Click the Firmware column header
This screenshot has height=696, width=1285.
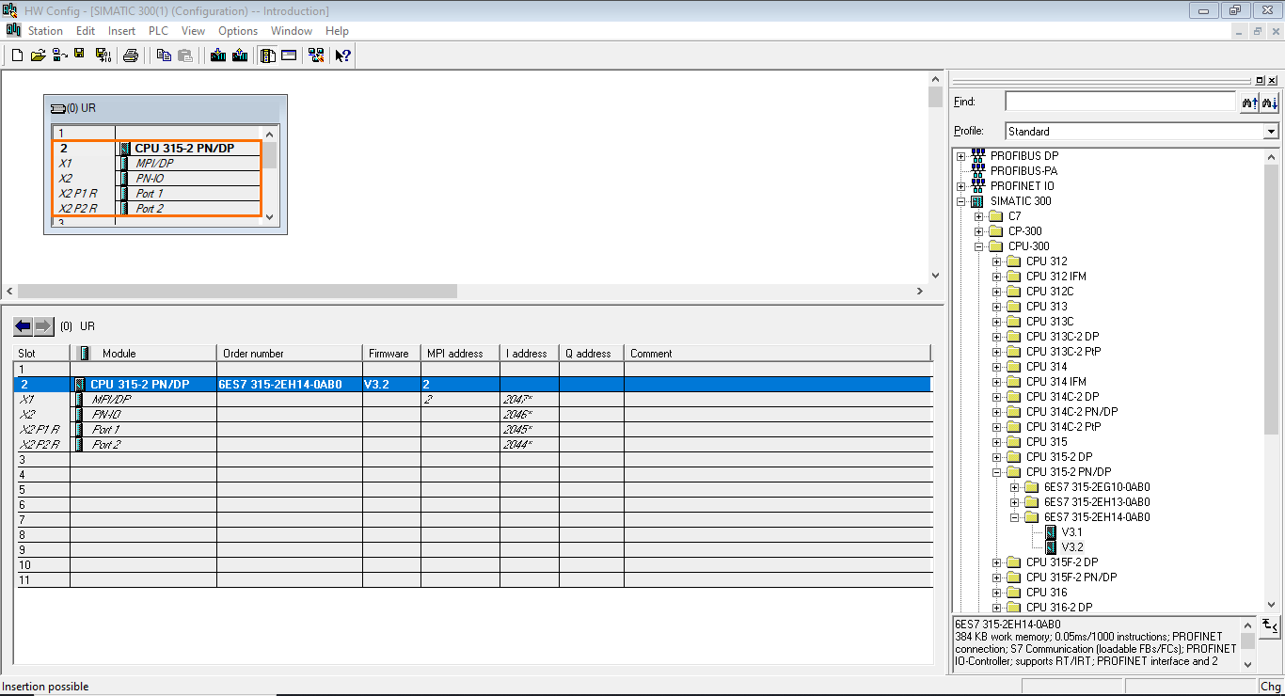391,354
